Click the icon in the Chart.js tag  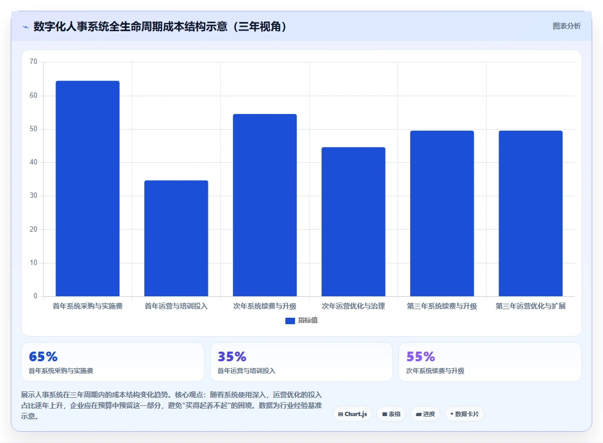click(x=340, y=414)
